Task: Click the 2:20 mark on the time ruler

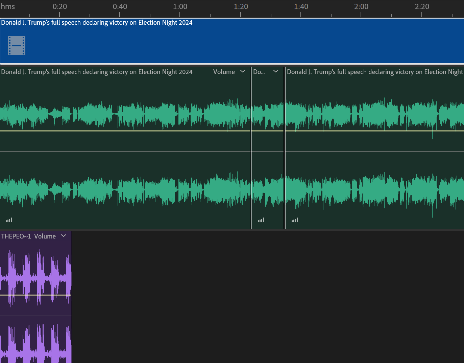Action: [x=422, y=7]
